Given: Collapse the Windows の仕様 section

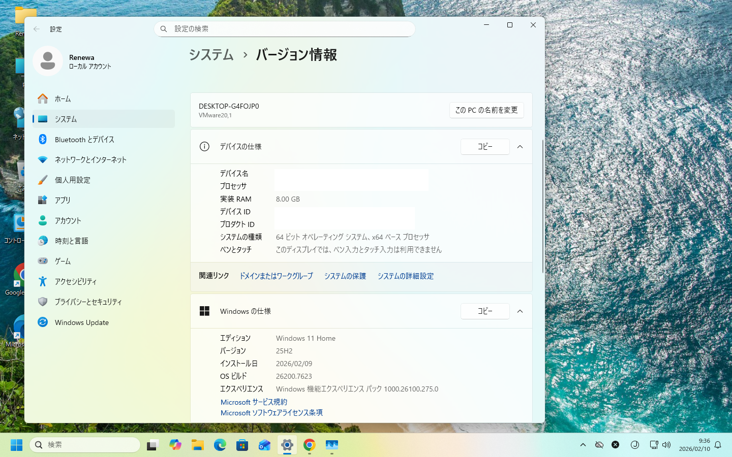Looking at the screenshot, I should pyautogui.click(x=520, y=311).
